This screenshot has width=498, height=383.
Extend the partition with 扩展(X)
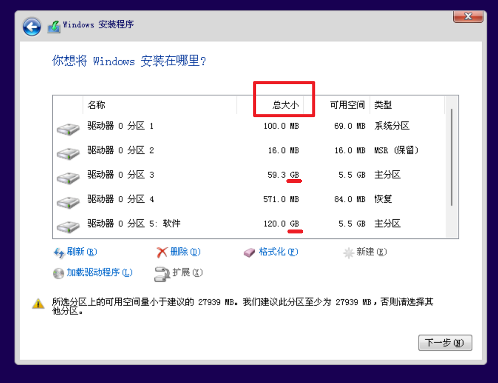[x=187, y=273]
